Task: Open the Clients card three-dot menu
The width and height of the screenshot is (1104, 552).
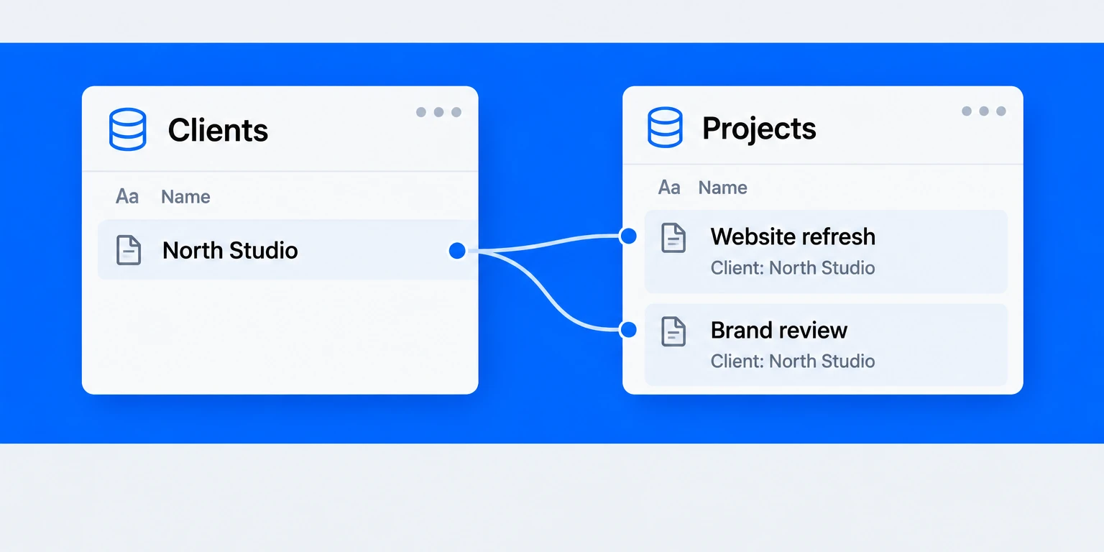Action: point(438,112)
